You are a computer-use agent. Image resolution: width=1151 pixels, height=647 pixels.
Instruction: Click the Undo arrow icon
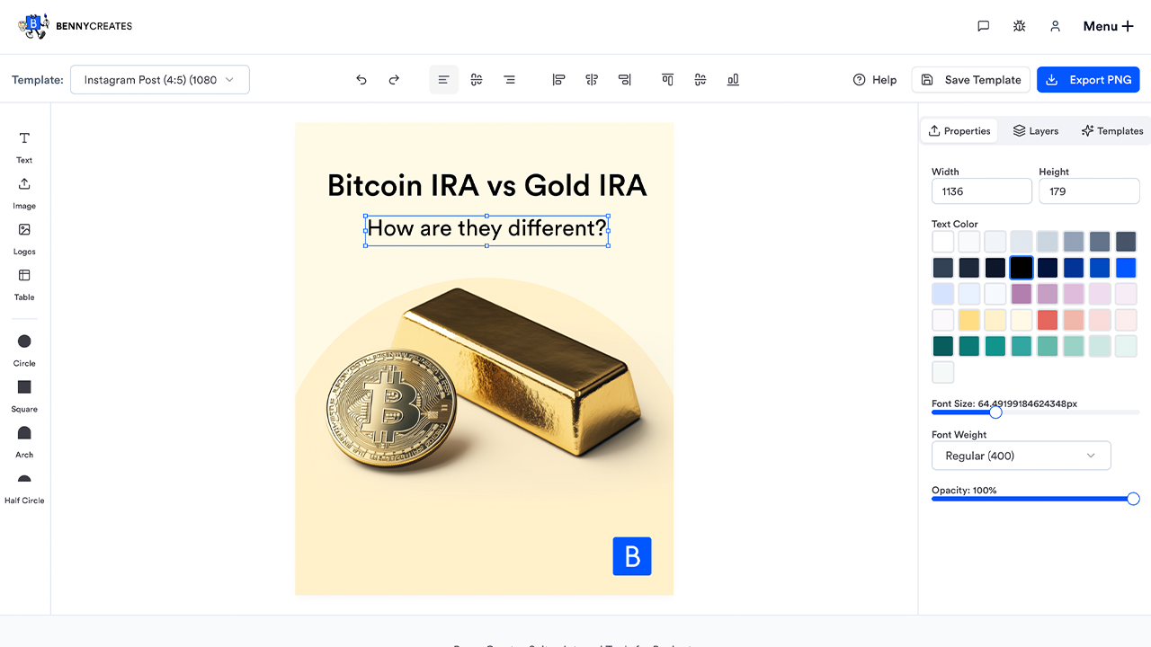click(361, 80)
